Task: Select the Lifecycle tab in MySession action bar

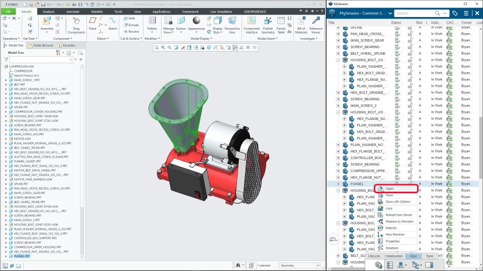Action: coord(374,256)
